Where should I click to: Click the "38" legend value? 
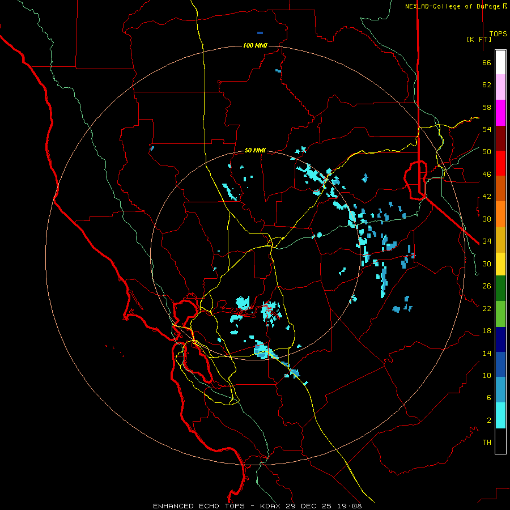487,219
